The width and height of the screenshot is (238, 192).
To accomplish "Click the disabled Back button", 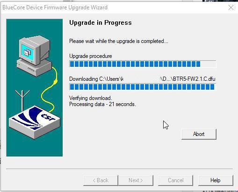I will [101, 180].
